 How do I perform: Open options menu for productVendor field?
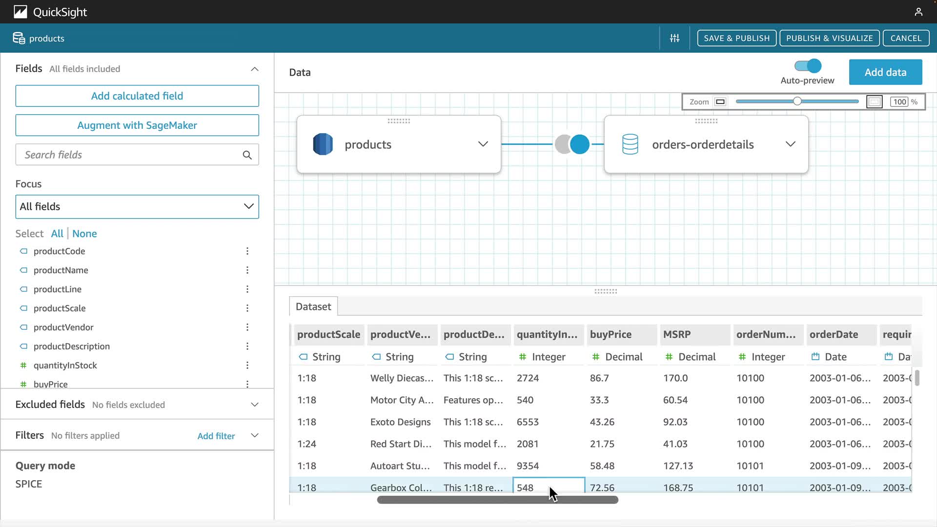247,327
